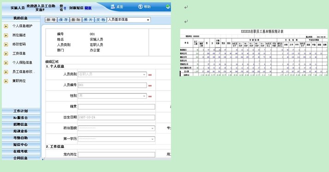Click the arrow icon beside 个人信息维护
This screenshot has width=329, height=172.
click(x=6, y=26)
